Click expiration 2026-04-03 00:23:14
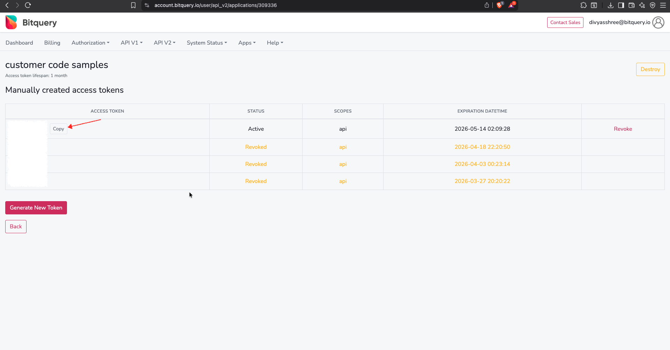 click(482, 164)
